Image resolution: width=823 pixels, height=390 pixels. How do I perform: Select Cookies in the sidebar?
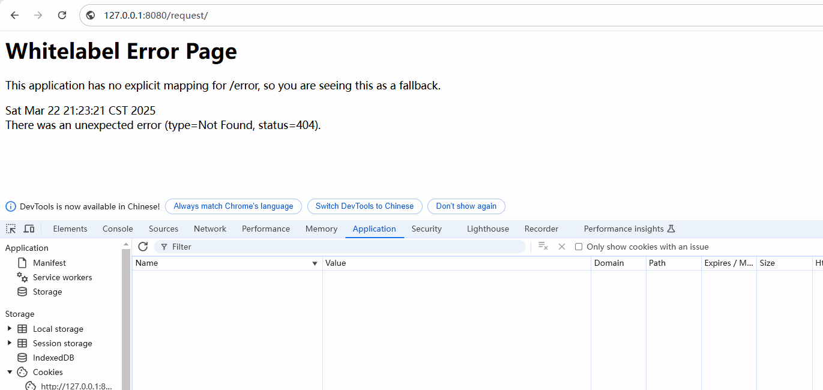tap(48, 372)
